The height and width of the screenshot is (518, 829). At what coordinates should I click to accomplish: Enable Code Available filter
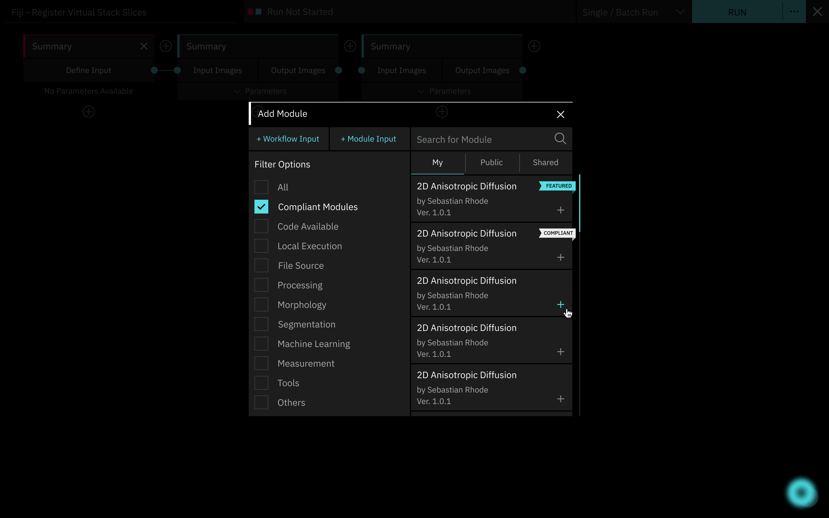[261, 226]
